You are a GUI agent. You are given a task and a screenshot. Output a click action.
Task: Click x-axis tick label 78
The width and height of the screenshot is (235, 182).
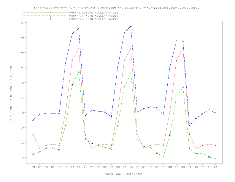203,167
